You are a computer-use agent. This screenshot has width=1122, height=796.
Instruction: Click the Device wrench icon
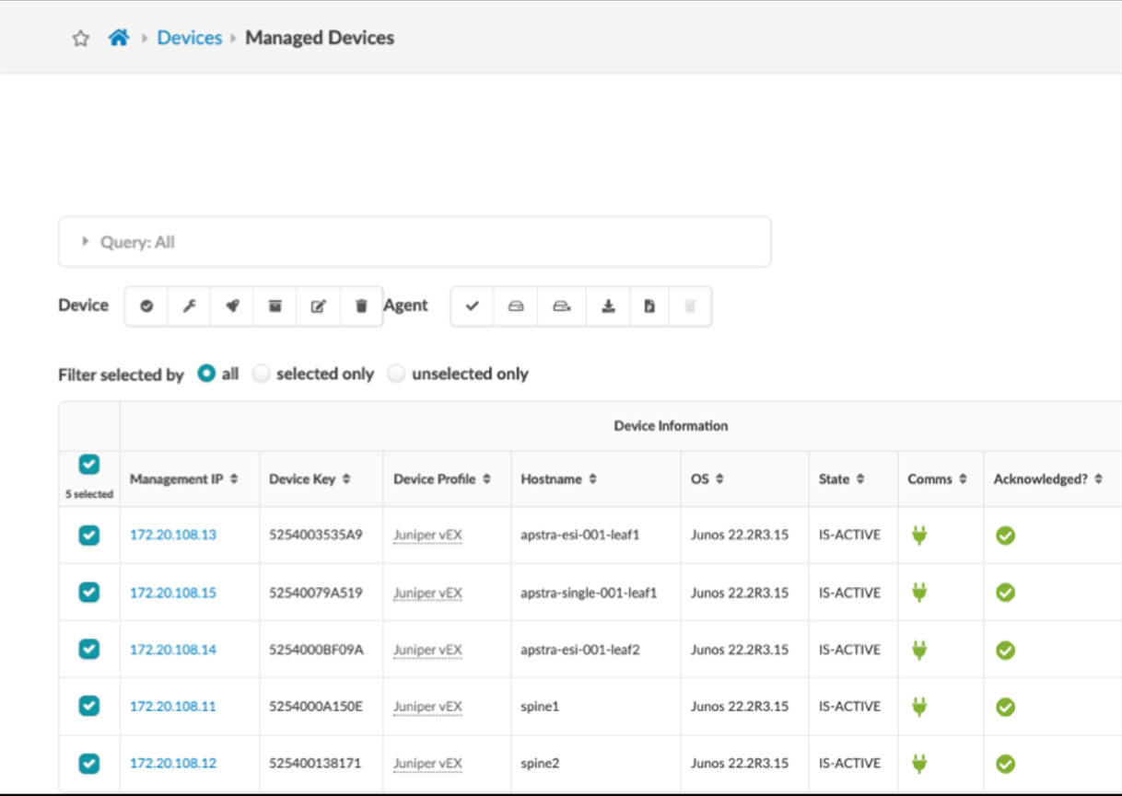click(190, 306)
